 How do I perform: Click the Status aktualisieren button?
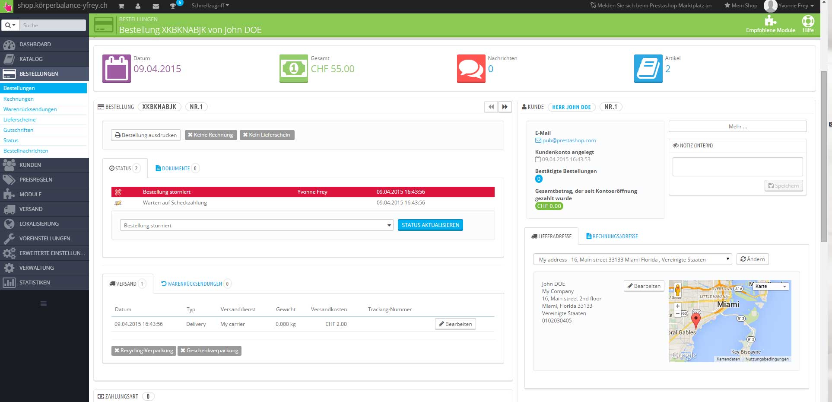[430, 225]
